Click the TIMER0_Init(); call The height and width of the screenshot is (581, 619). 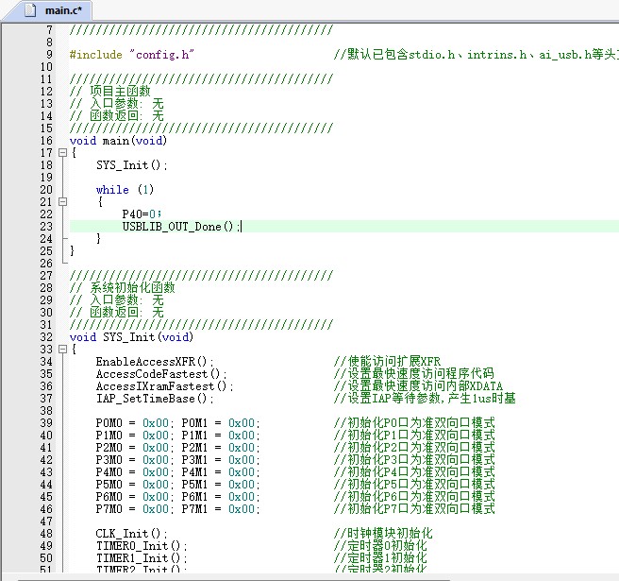142,546
